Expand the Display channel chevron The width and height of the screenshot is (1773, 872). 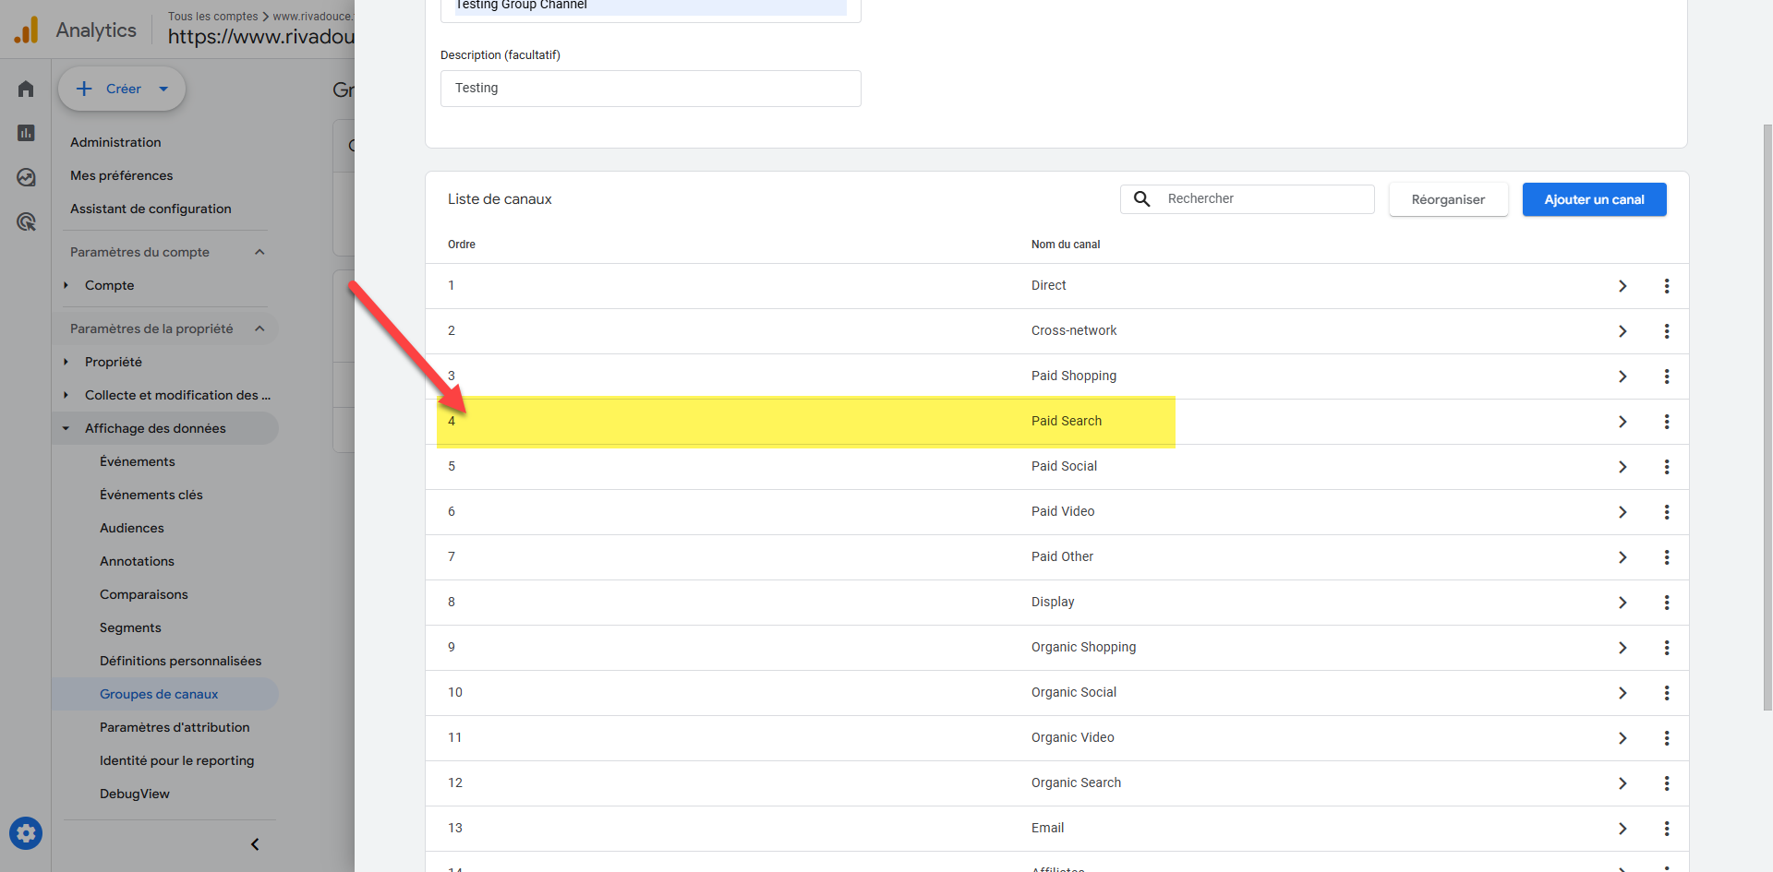coord(1622,603)
